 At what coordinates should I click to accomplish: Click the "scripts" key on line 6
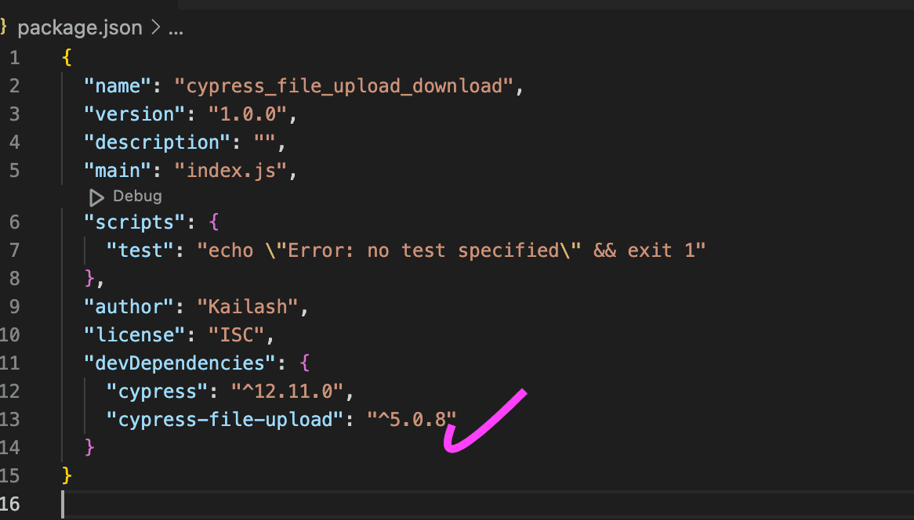click(x=136, y=222)
